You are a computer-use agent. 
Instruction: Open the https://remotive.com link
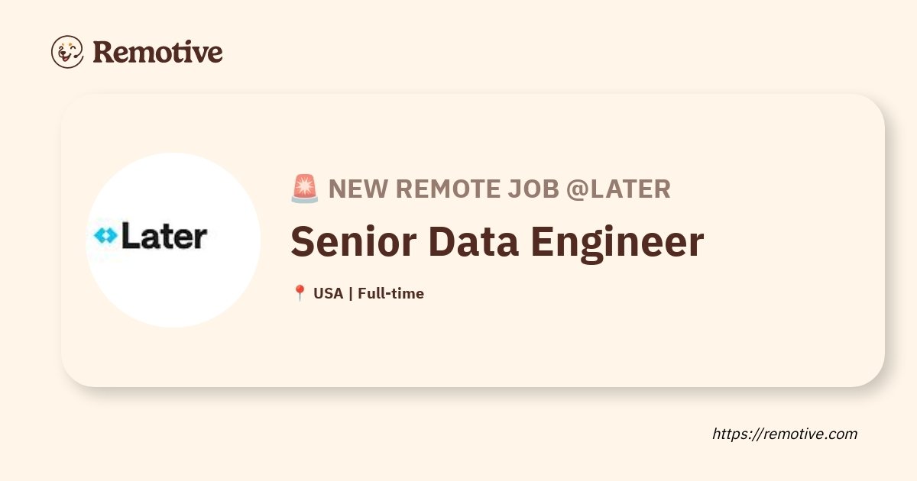785,434
